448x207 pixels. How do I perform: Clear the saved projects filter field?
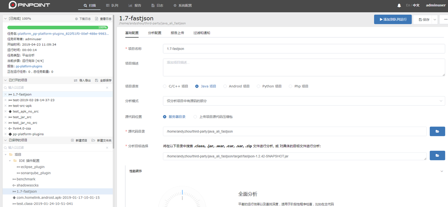[x=107, y=148]
